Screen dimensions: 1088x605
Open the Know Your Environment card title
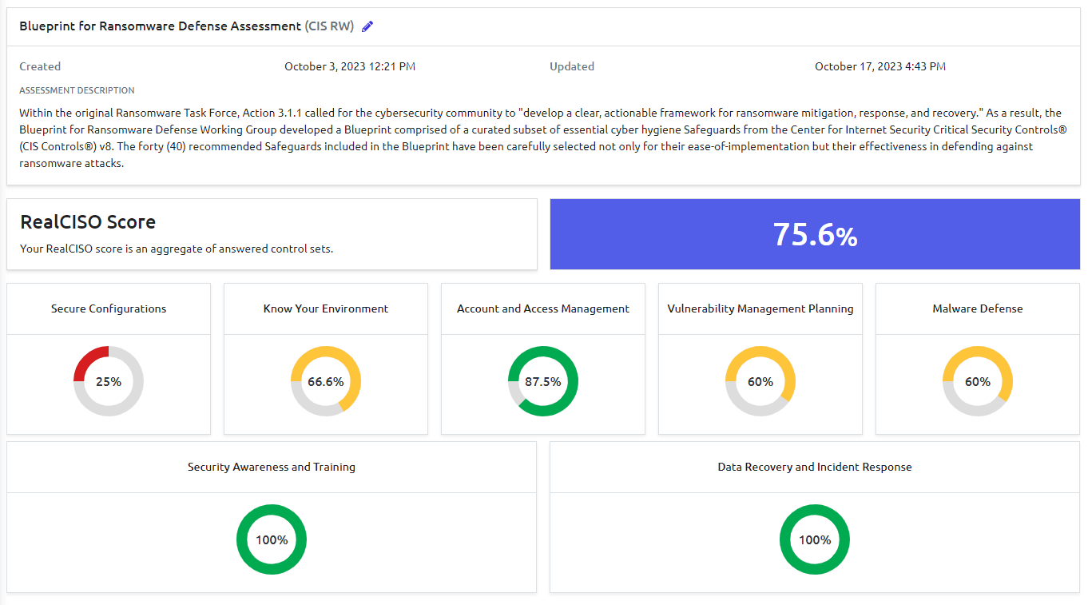coord(326,309)
